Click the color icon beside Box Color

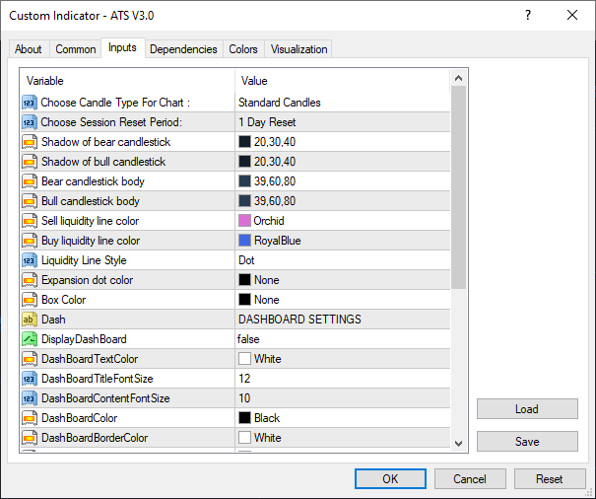point(29,300)
